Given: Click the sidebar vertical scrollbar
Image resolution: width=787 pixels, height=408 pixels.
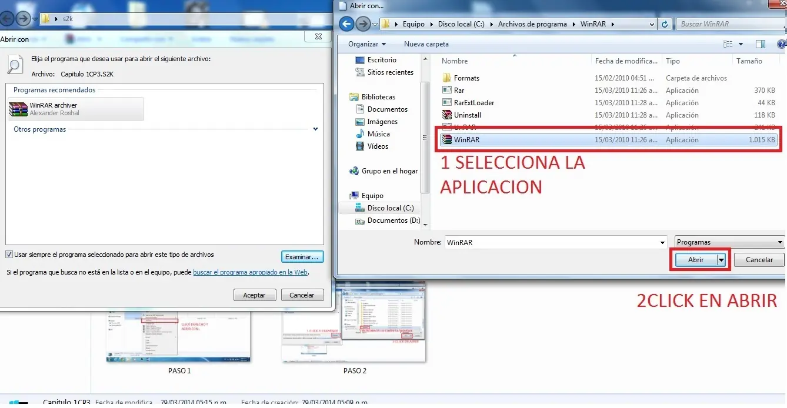Looking at the screenshot, I should click(x=425, y=138).
